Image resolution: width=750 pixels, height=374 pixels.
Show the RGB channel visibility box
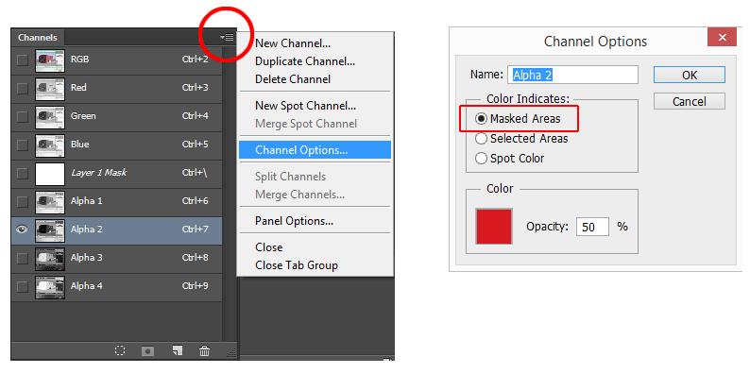pos(23,60)
